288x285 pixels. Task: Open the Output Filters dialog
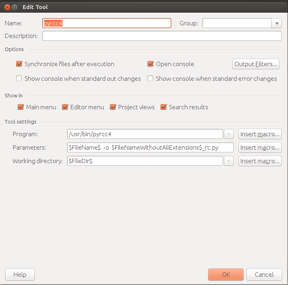pos(256,64)
